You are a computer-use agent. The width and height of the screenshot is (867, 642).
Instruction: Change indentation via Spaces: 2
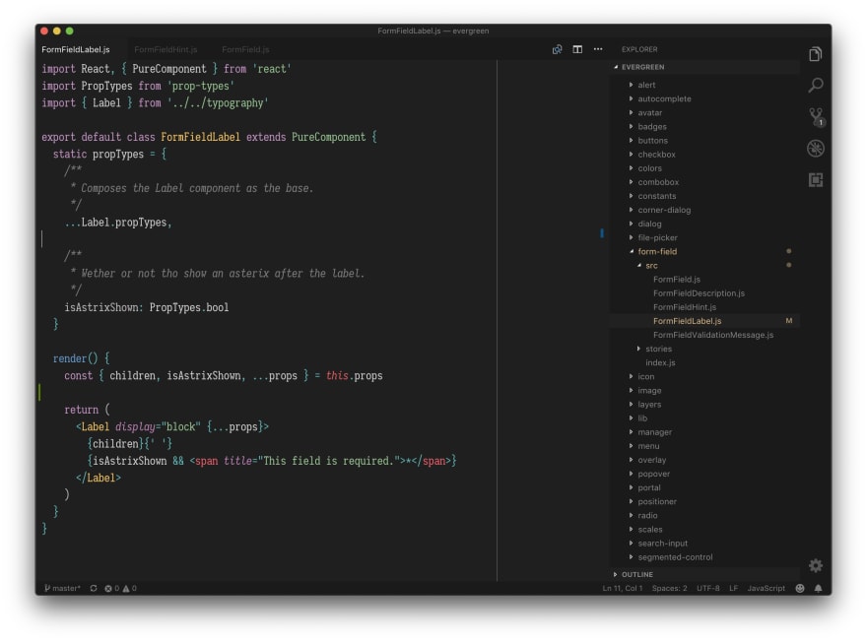(x=670, y=589)
